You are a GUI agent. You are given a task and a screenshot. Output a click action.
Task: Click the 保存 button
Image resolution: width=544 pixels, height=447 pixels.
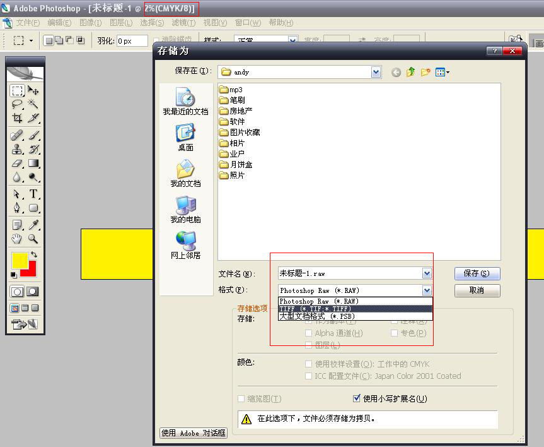pos(477,273)
